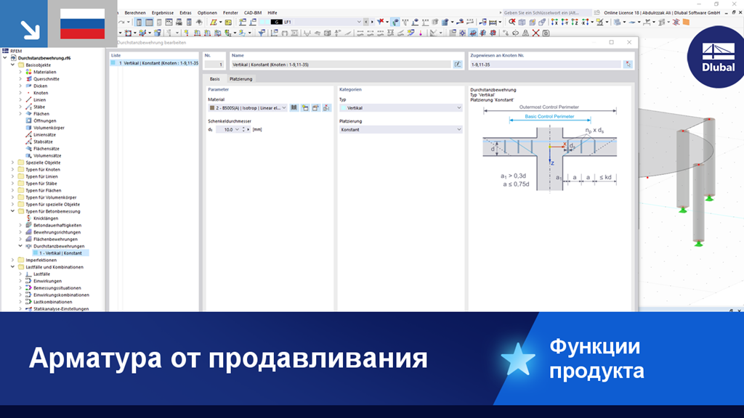
Task: Select the Querschnitte tree item
Action: click(x=46, y=79)
